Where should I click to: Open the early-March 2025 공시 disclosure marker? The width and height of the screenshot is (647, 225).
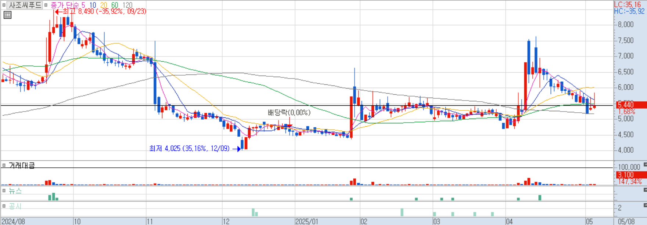coord(434,214)
